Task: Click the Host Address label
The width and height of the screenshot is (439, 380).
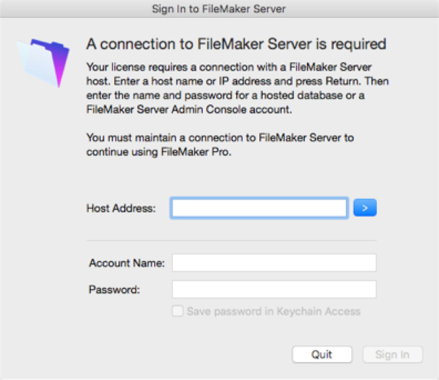Action: [121, 208]
